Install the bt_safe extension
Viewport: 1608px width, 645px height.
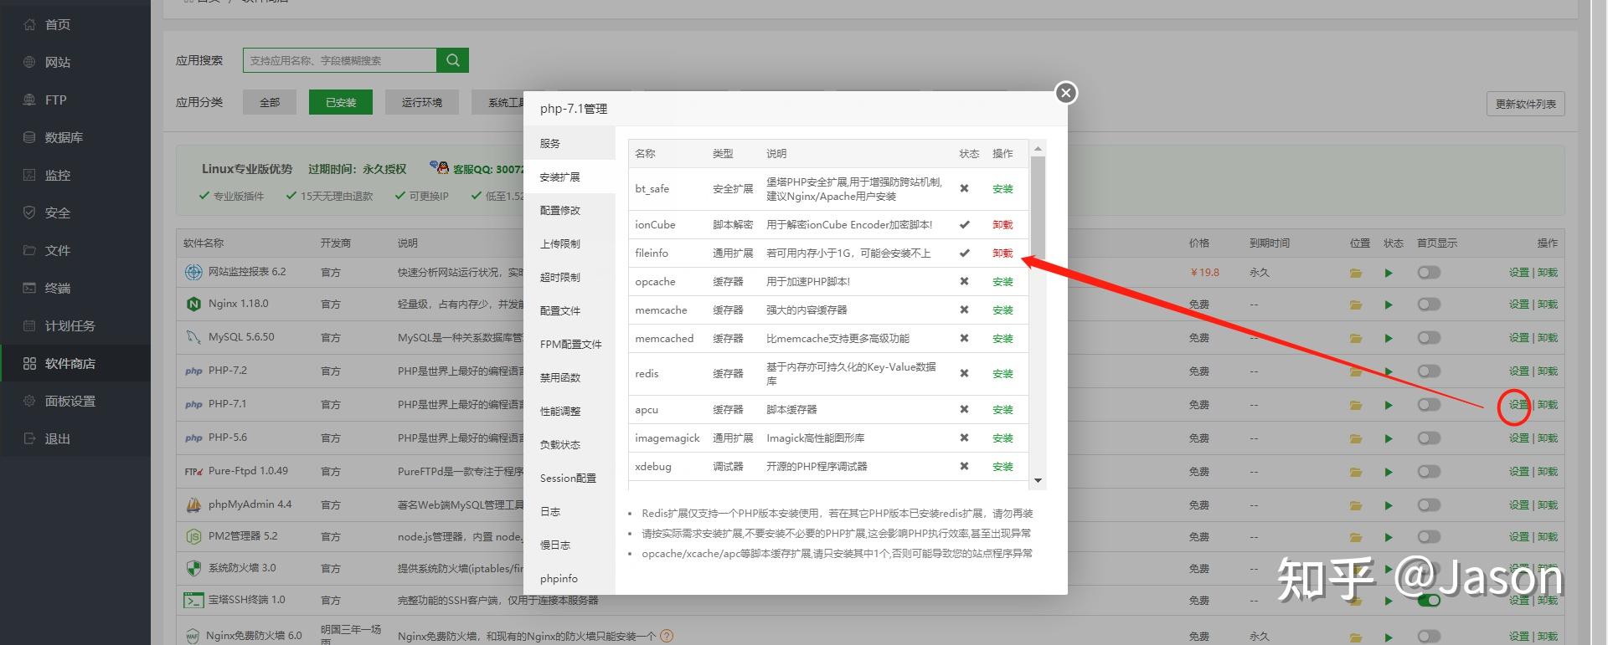click(x=1002, y=189)
